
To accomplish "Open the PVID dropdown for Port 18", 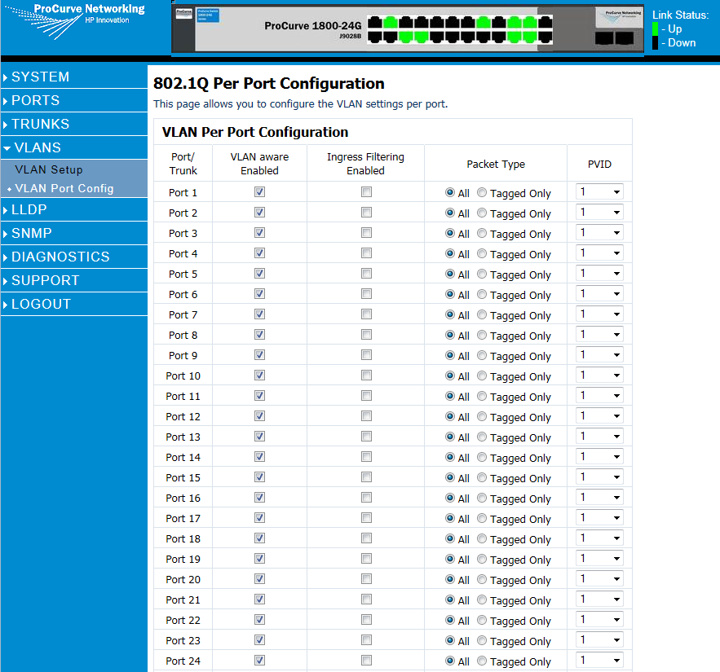I will pos(599,538).
